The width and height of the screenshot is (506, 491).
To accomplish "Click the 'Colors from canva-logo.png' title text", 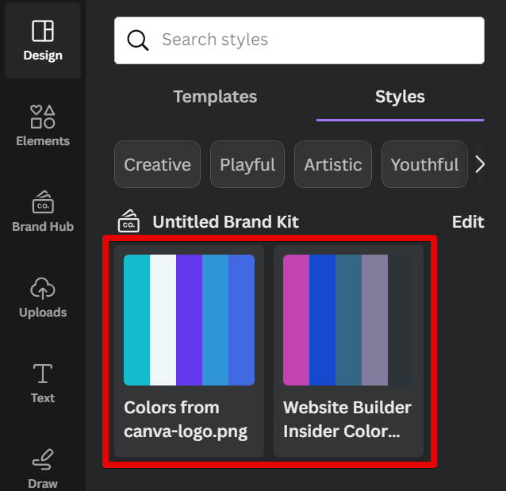I will coord(186,420).
